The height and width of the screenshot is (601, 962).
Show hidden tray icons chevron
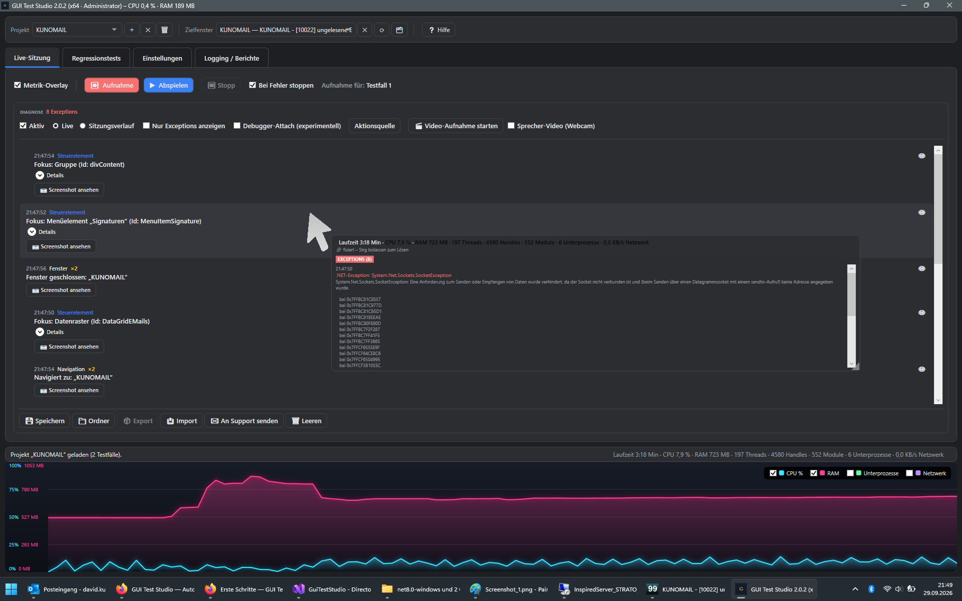coord(855,589)
